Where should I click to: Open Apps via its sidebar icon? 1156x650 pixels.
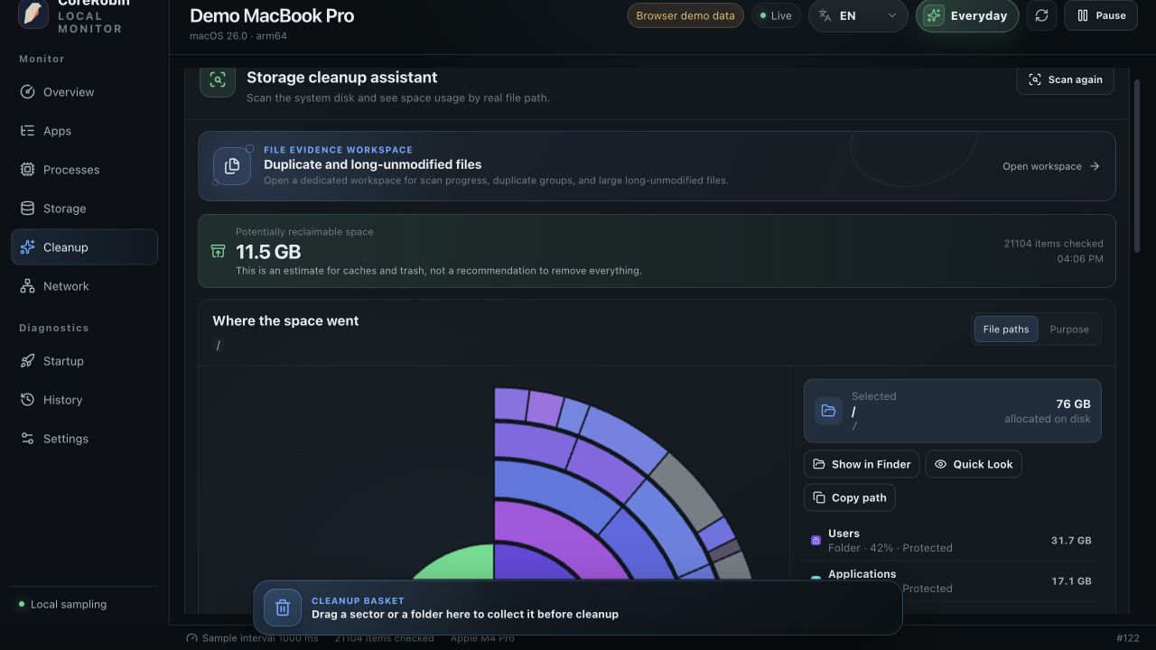pos(27,131)
